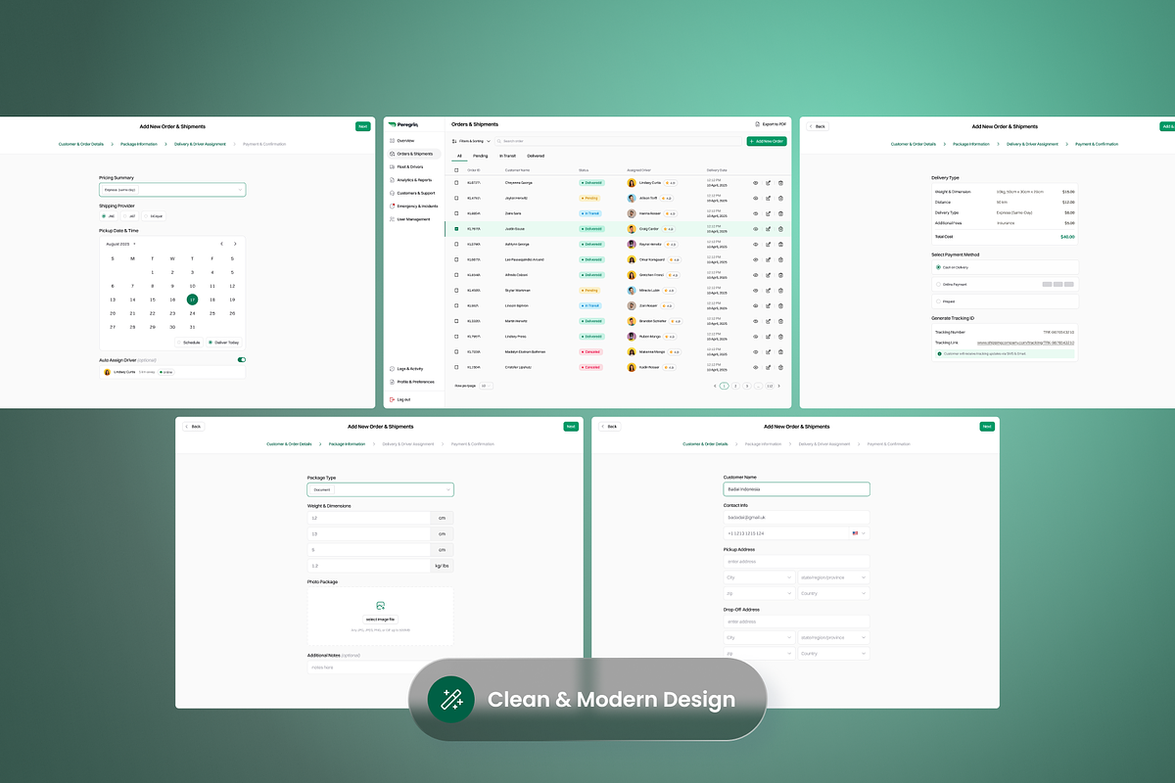This screenshot has height=783, width=1175.
Task: Click the Analytics & Reports sidebar icon
Action: point(392,180)
